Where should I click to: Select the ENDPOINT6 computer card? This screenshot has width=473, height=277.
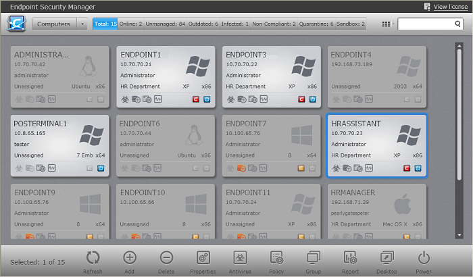tap(166, 145)
